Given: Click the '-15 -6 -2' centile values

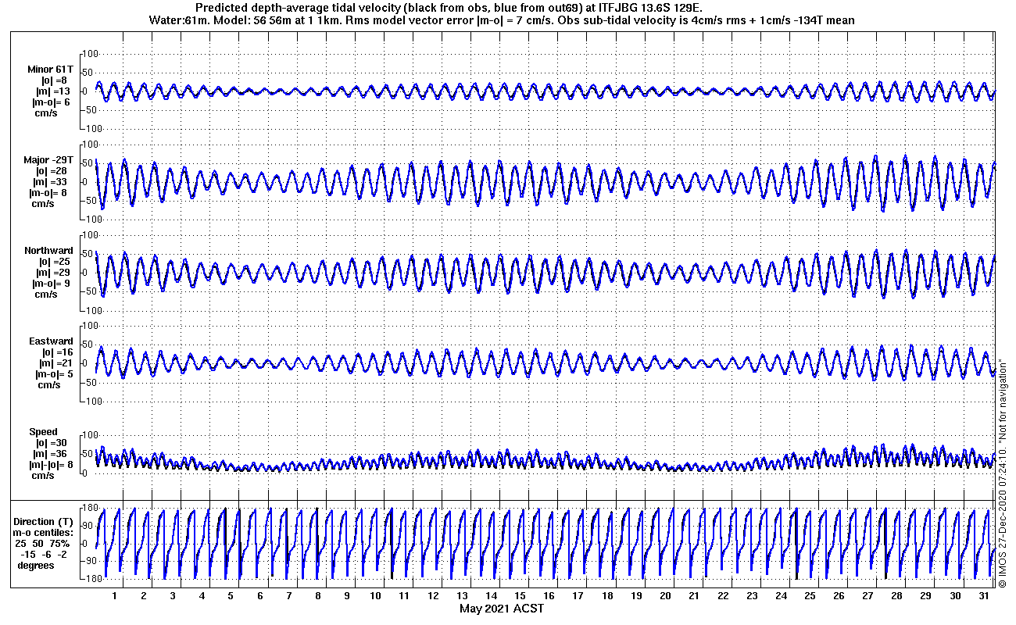Looking at the screenshot, I should click(x=45, y=554).
